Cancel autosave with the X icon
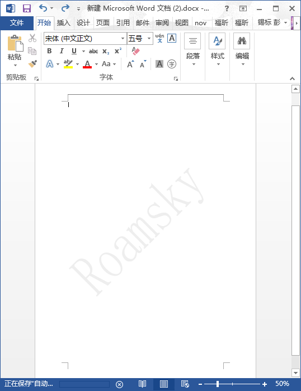This screenshot has width=301, height=391. 119,384
